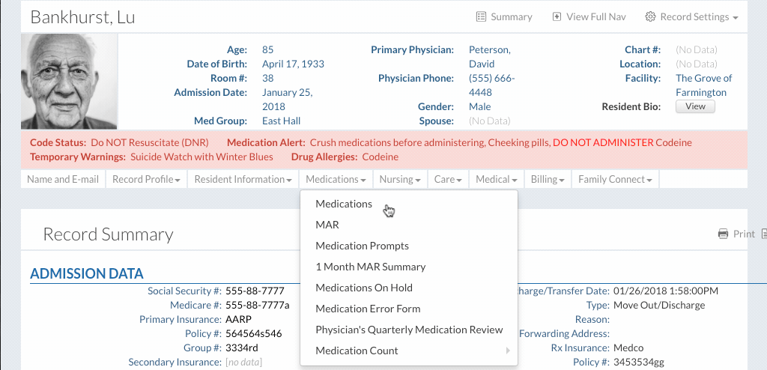Expand the Record Profile dropdown

click(x=146, y=179)
